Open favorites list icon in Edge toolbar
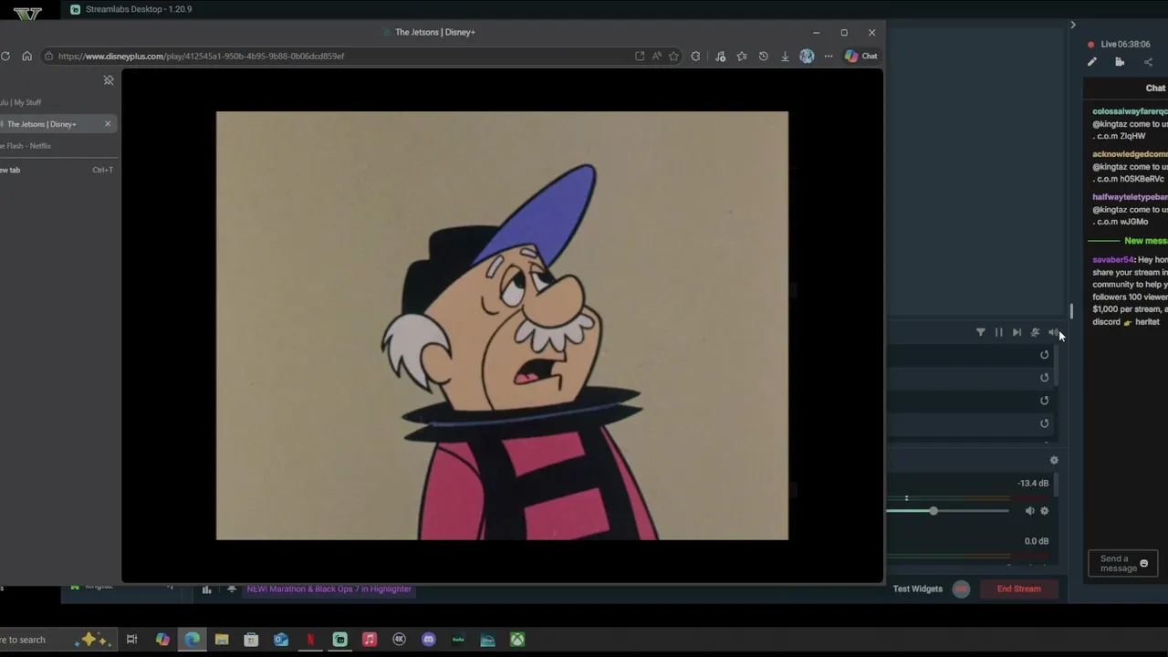The height and width of the screenshot is (657, 1168). coord(741,56)
